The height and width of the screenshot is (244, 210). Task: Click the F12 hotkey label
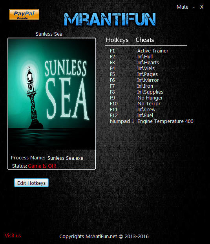tap(114, 116)
